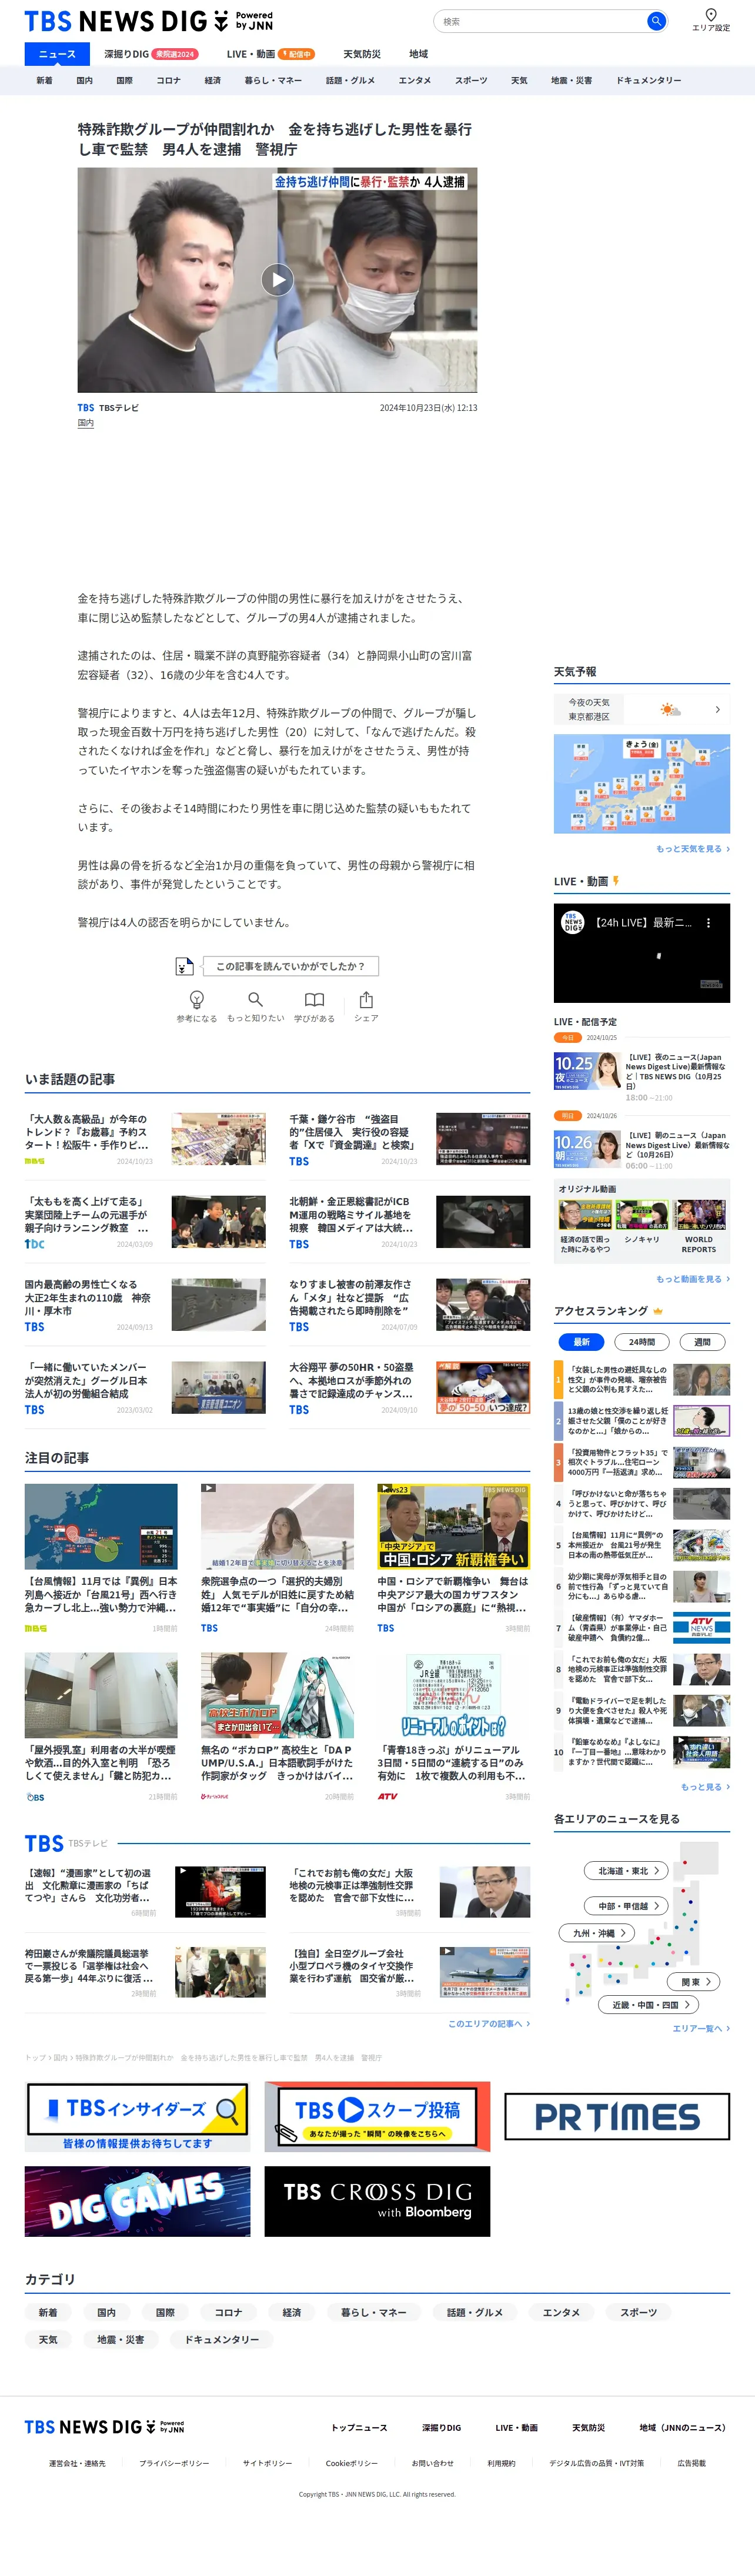Click the この記事を読んでいかがでしたか？ button
755x2576 pixels.
click(290, 966)
